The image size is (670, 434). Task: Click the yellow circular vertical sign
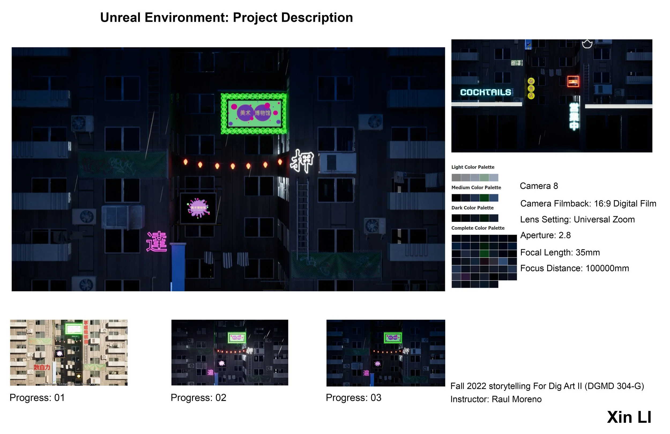coord(531,89)
